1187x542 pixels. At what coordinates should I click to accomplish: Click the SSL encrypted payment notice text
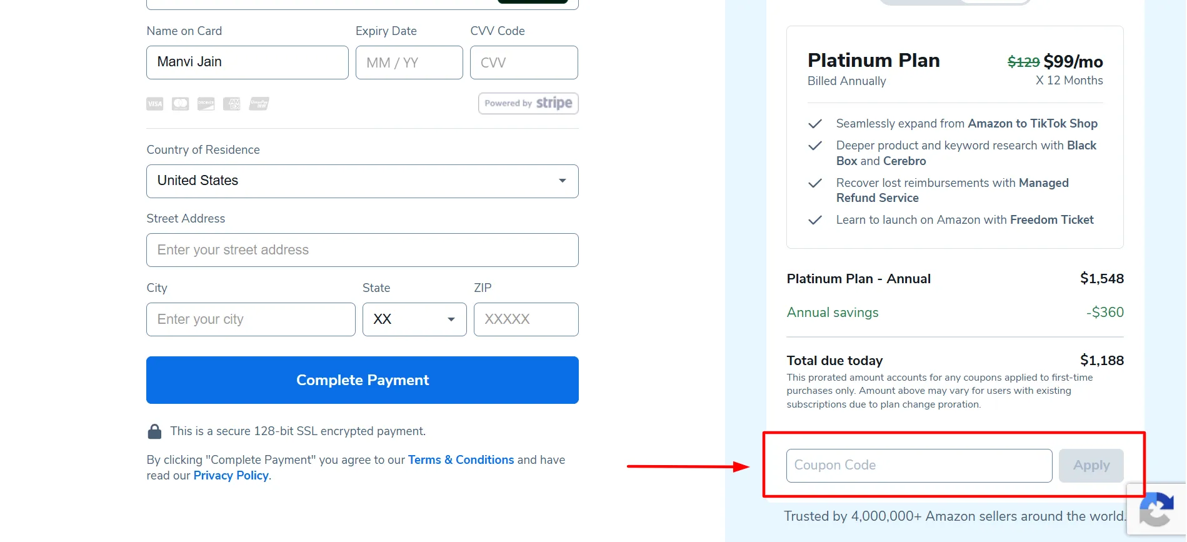coord(298,431)
